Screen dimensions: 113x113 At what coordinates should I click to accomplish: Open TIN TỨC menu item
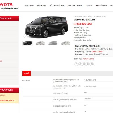89,6
